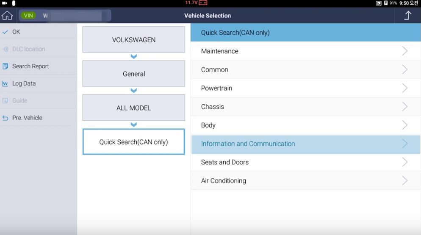The width and height of the screenshot is (421, 235).
Task: Click the VIN number text field
Action: coord(72,16)
